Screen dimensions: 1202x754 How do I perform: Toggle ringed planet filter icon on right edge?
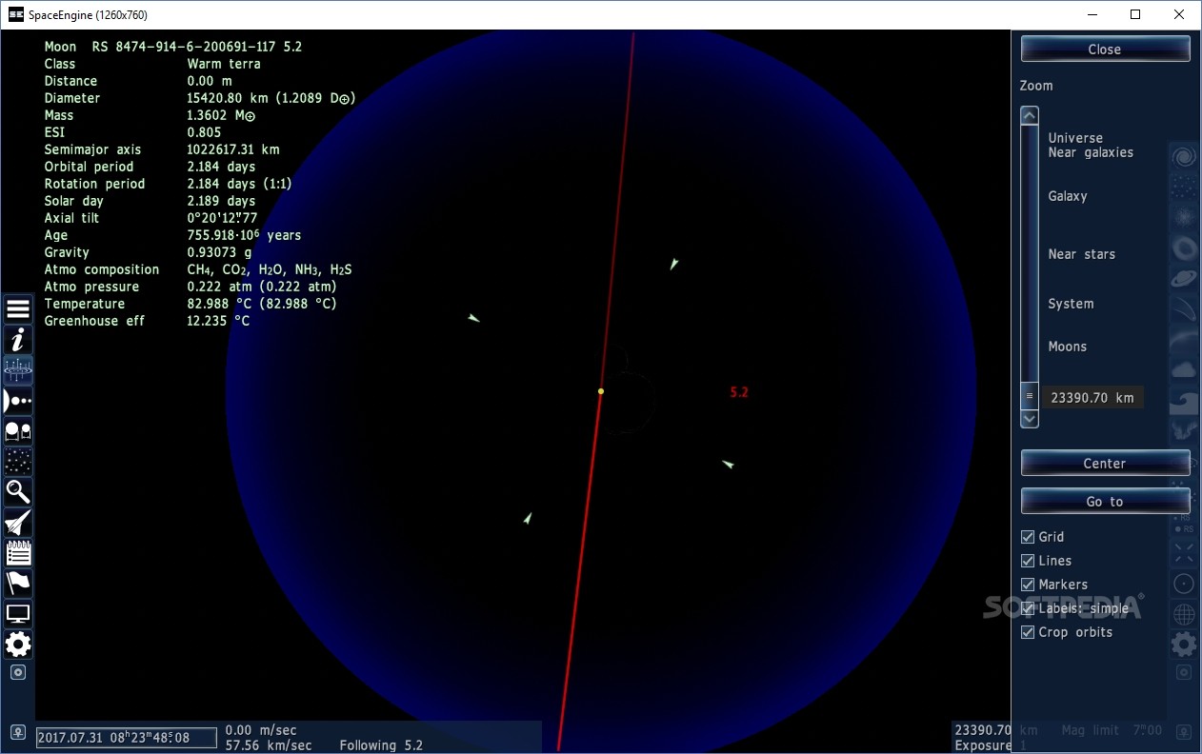(x=1184, y=278)
